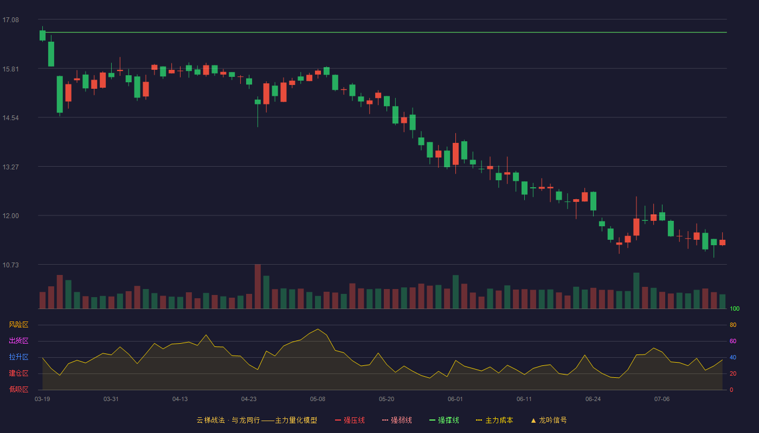
Task: Click the tallest red volume bar near 04-23
Action: (258, 286)
